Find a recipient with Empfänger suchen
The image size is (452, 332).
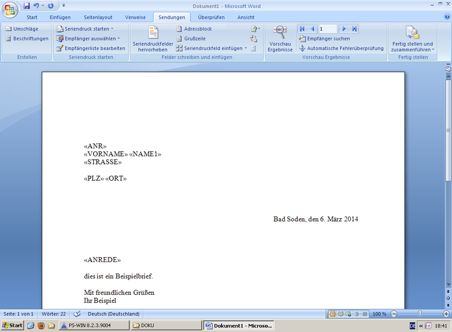[x=324, y=38]
